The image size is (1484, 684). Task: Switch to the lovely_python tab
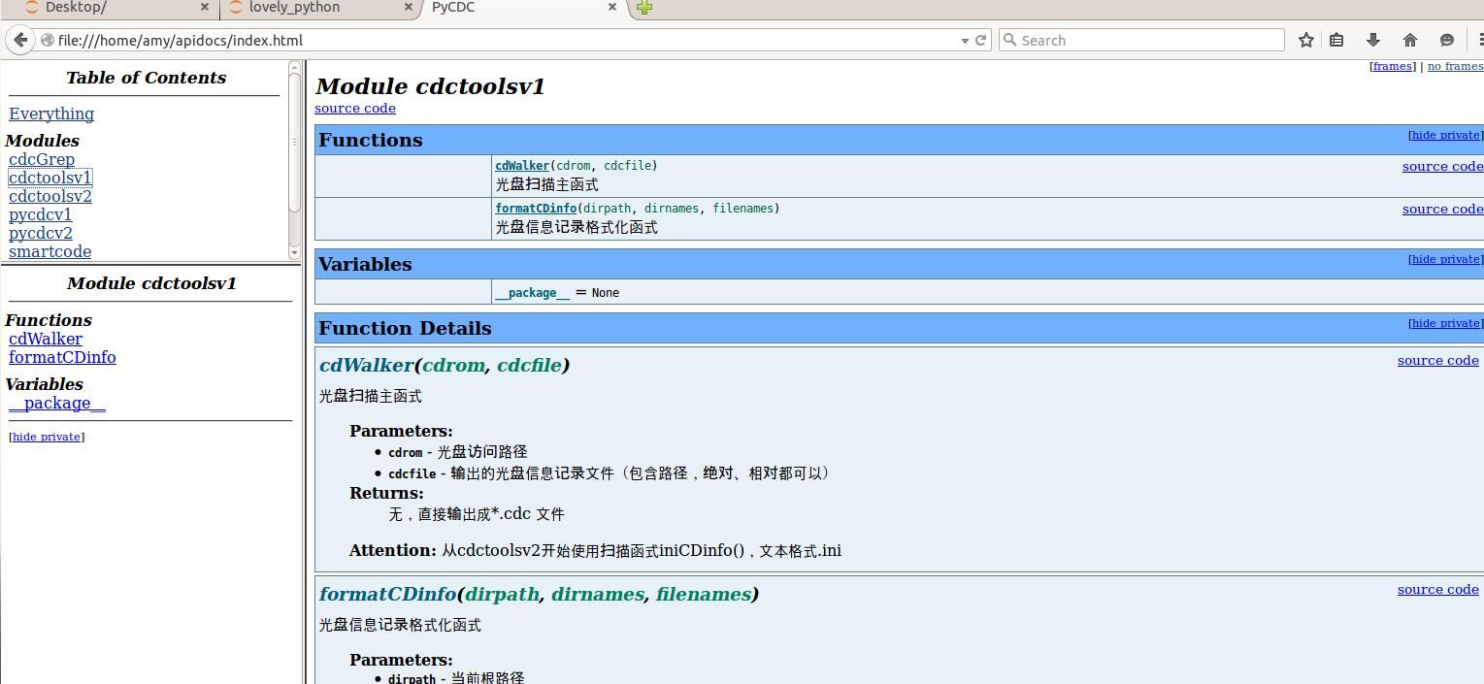click(294, 8)
